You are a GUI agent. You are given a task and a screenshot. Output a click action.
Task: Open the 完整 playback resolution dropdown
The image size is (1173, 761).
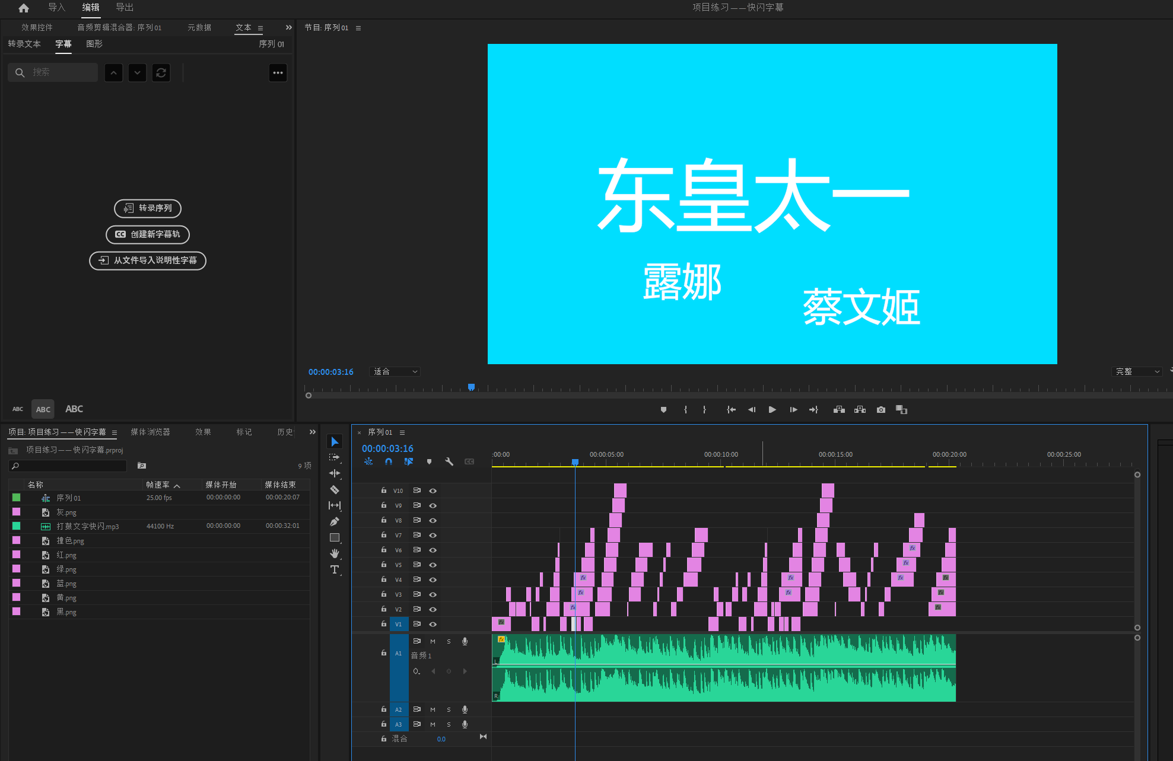1136,371
